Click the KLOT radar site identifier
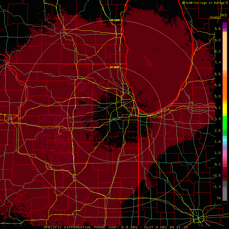The width and height of the screenshot is (229, 229). tap(149, 227)
